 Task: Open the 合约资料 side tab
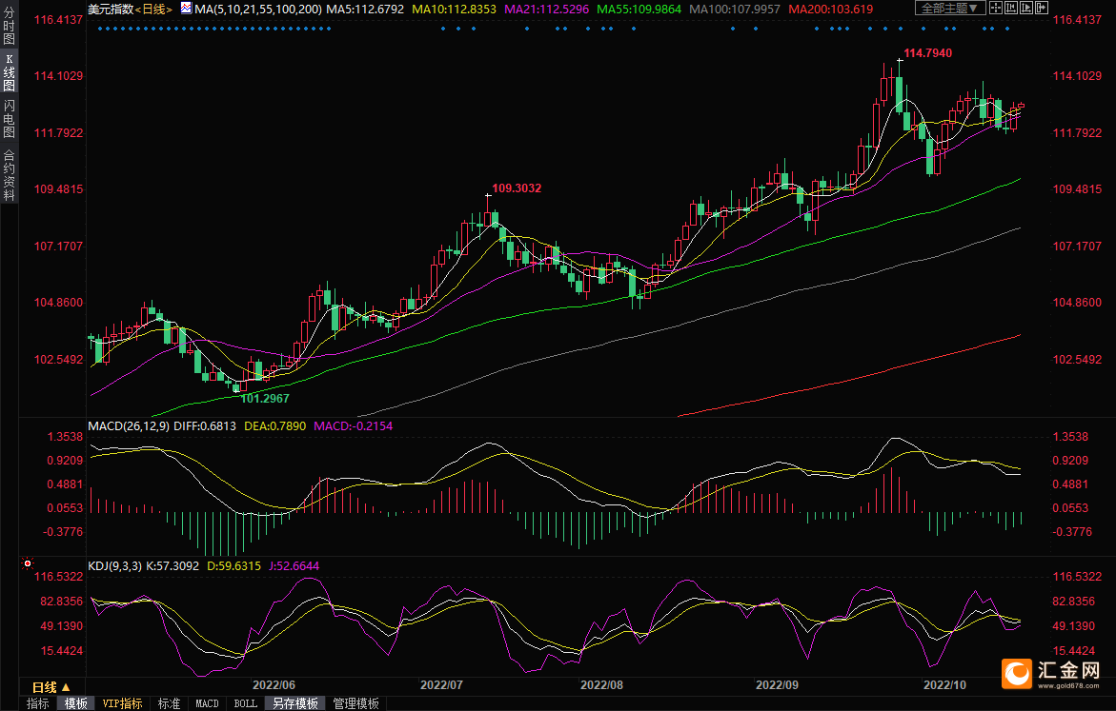coord(10,175)
